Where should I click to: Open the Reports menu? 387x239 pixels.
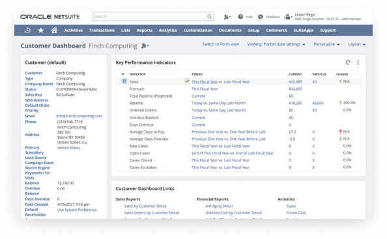[145, 31]
